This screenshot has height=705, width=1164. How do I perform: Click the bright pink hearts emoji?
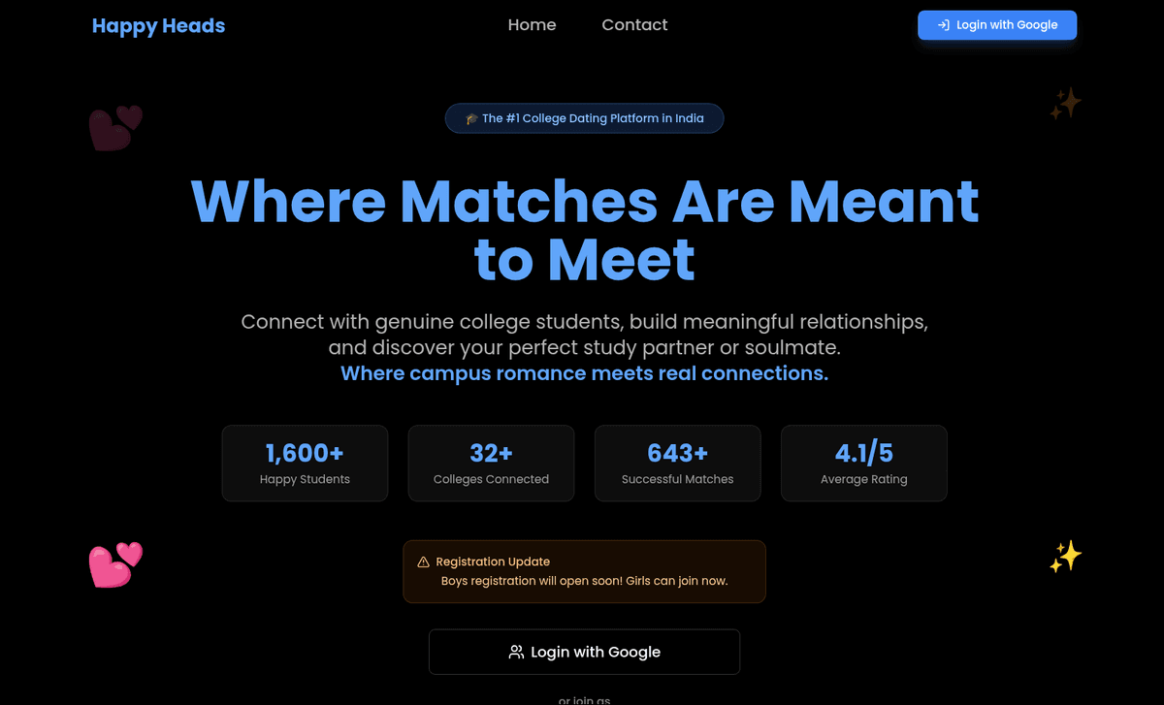(115, 564)
